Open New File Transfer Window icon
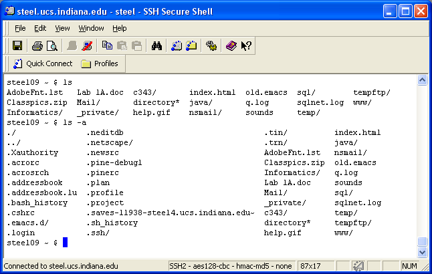Screen dimensions: 432x274 tap(191, 45)
